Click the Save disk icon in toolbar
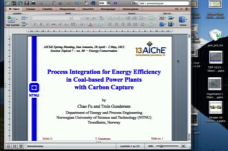The image size is (228, 151). 27,3
